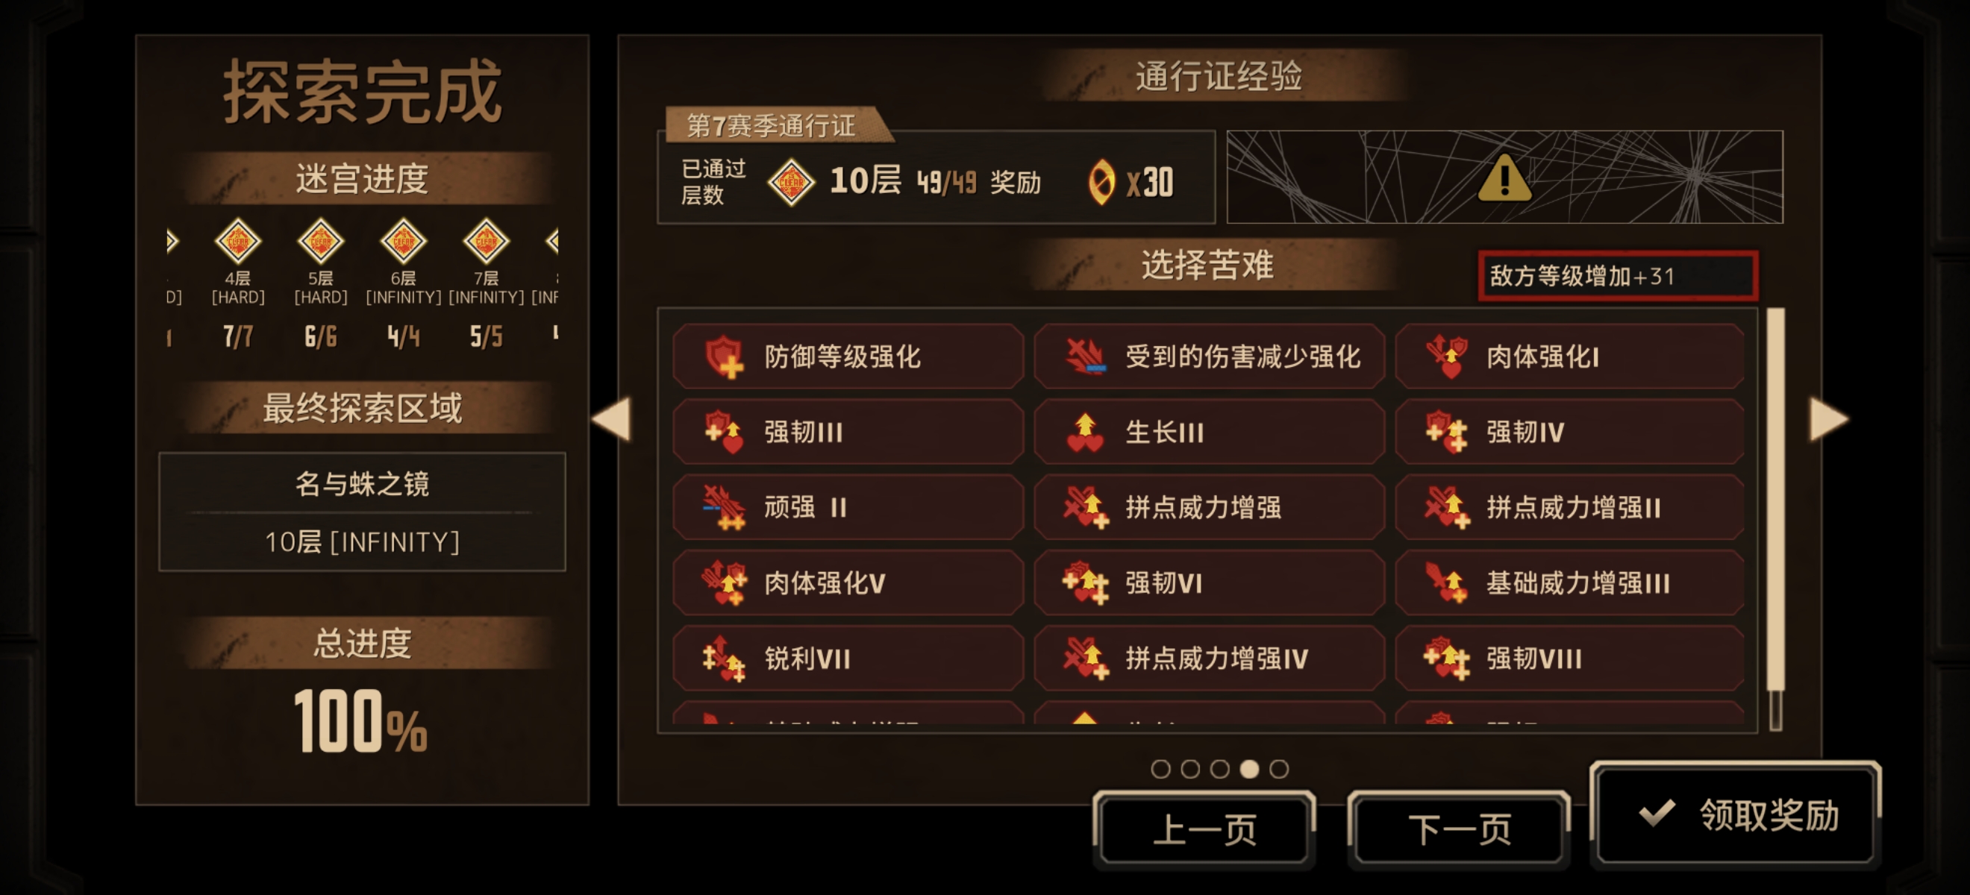Select the fifth page indicator dot
This screenshot has height=895, width=1970.
(1279, 769)
